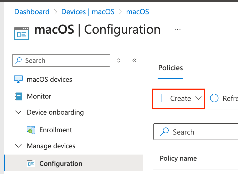Open the Create dropdown menu

[199, 99]
